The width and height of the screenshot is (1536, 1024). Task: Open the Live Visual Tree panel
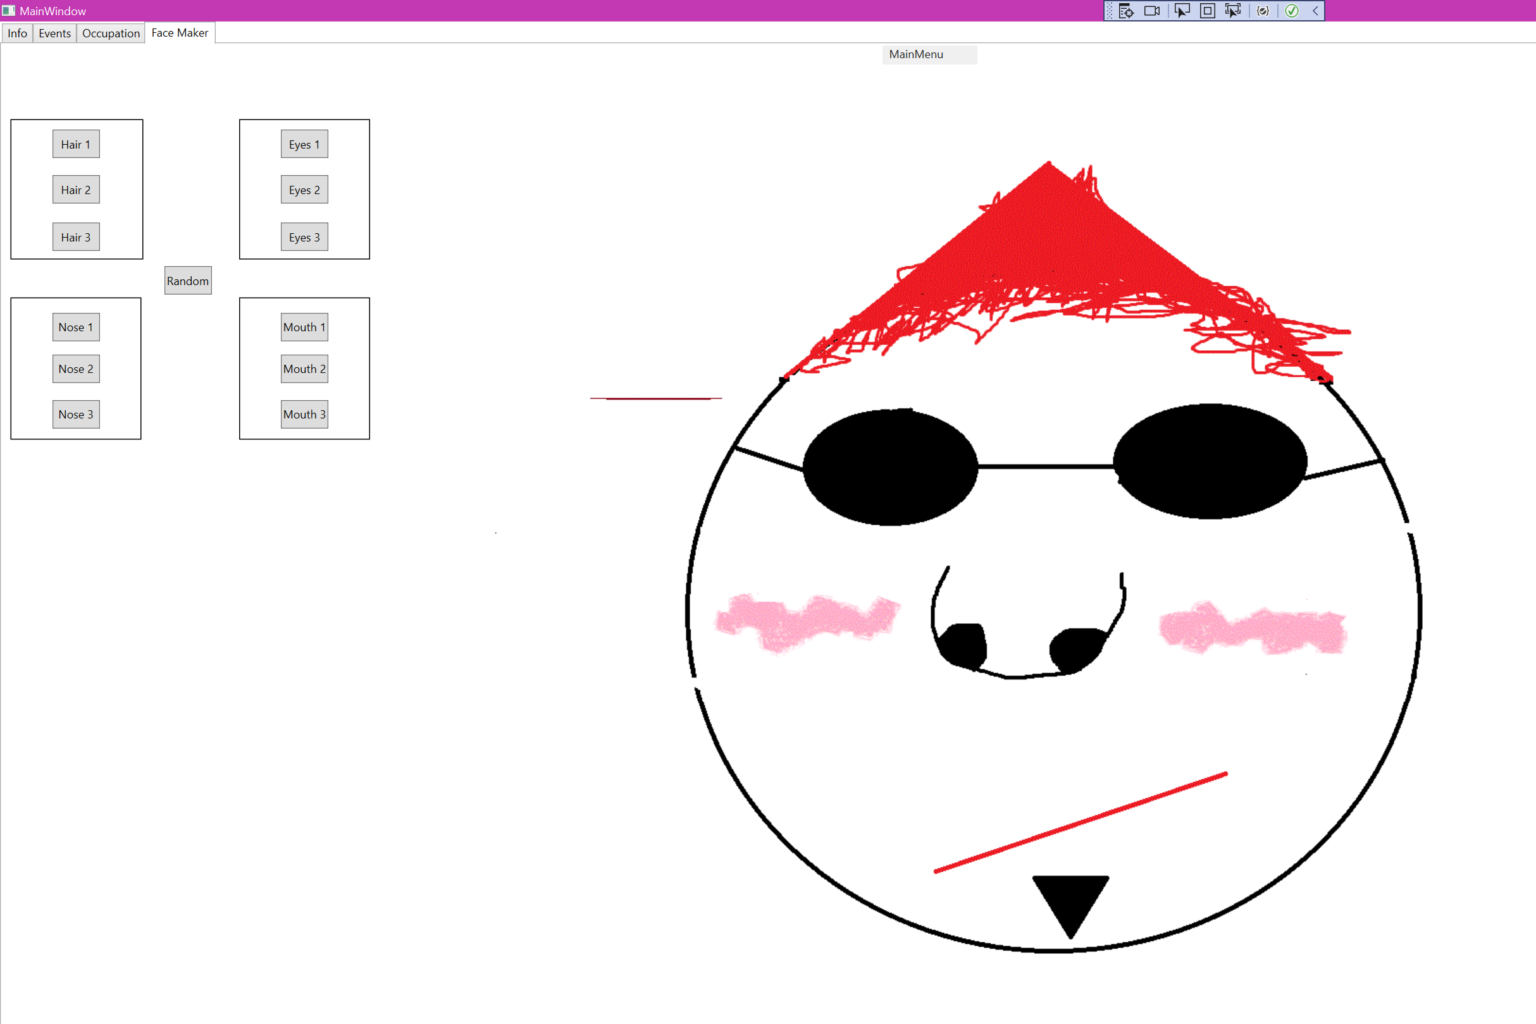[1126, 11]
